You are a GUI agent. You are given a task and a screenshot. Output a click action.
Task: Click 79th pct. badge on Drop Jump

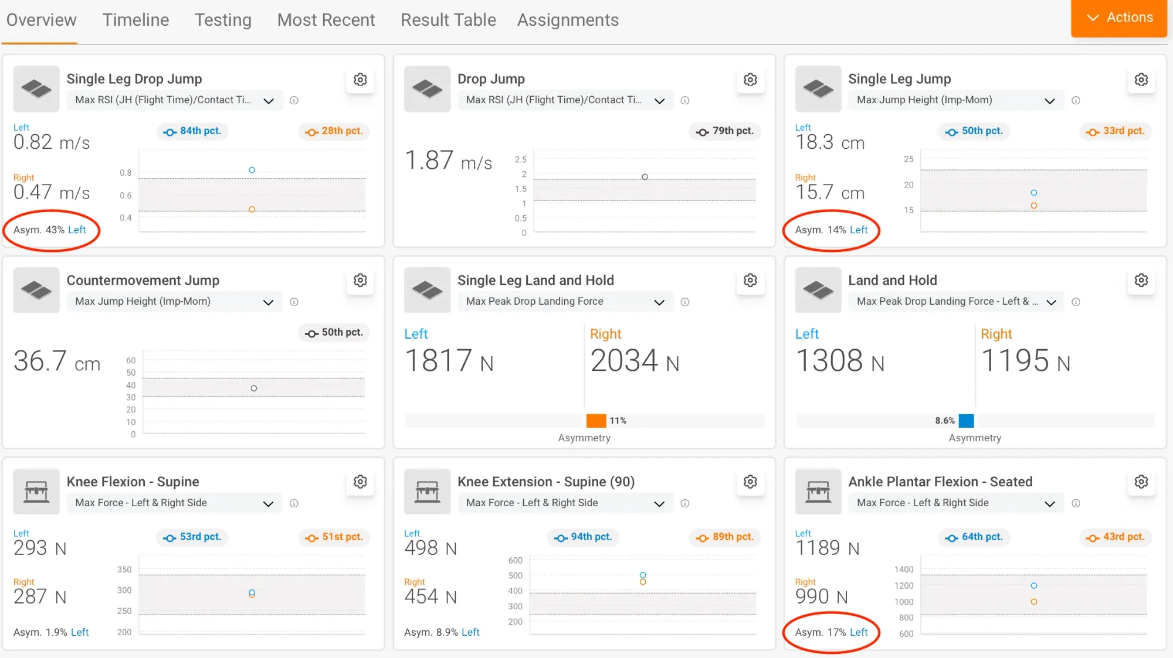pos(726,131)
